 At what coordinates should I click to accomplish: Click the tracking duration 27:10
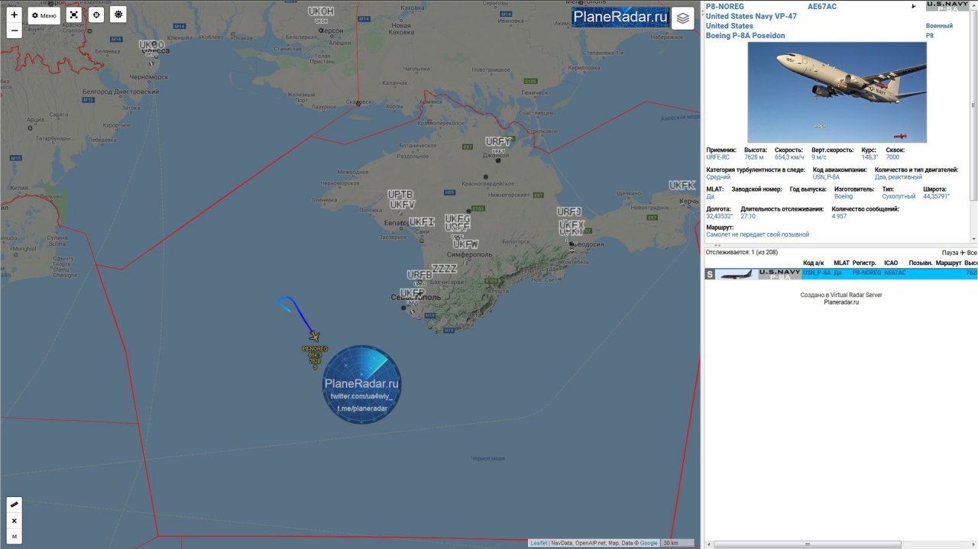pos(748,216)
